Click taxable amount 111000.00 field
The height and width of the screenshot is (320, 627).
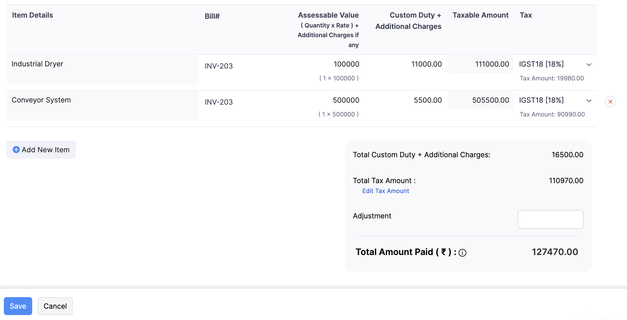pyautogui.click(x=480, y=64)
